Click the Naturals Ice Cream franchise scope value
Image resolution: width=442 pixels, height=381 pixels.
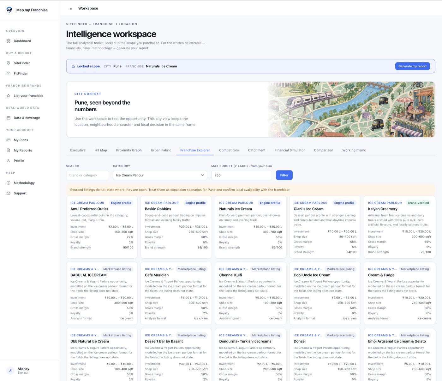[161, 66]
